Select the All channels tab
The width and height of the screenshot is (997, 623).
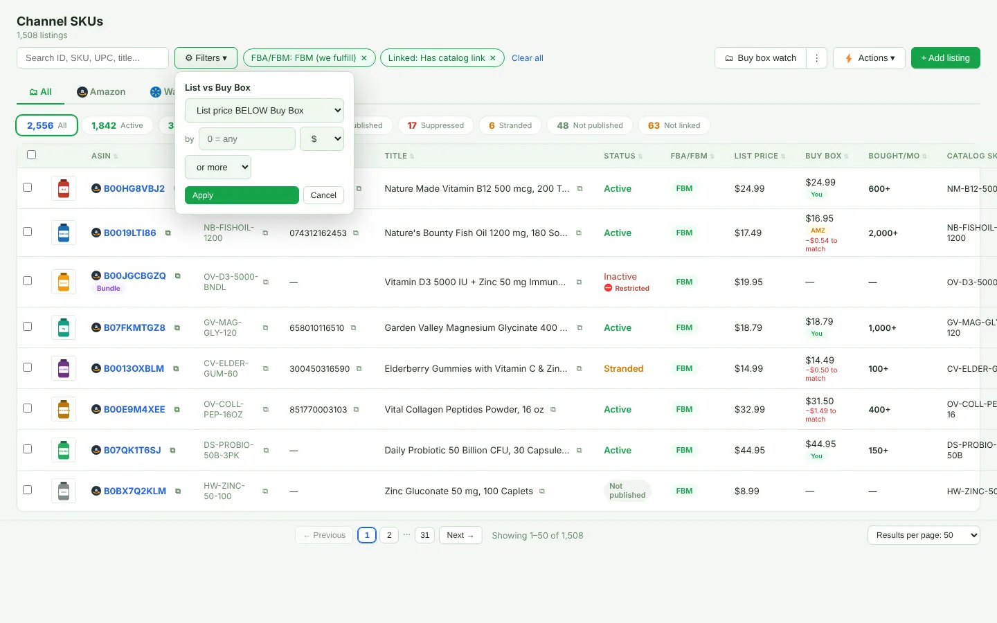click(41, 92)
